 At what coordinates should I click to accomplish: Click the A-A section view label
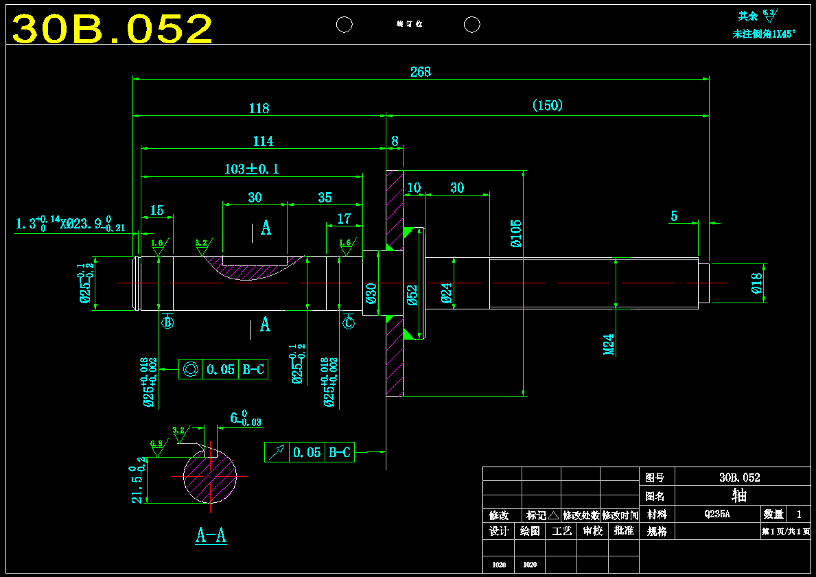point(211,535)
